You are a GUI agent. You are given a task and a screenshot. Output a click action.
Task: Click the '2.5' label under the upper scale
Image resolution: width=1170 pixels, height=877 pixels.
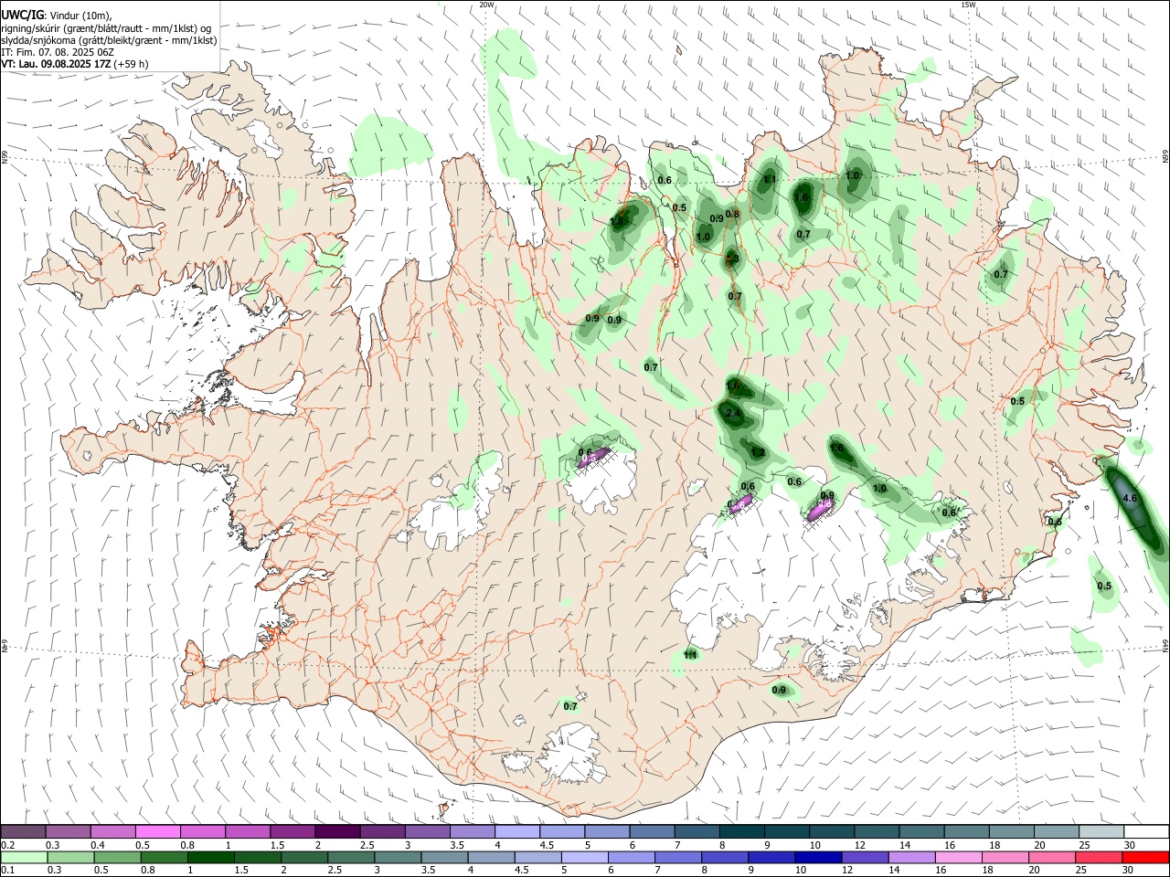pos(367,845)
